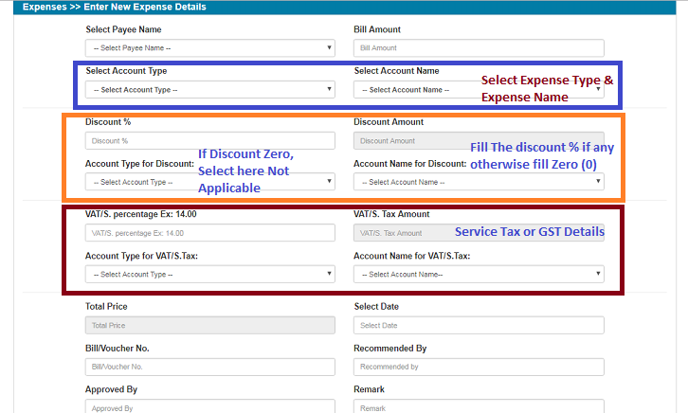Click the Enter New Expense Details heading
The width and height of the screenshot is (688, 413).
tap(143, 7)
